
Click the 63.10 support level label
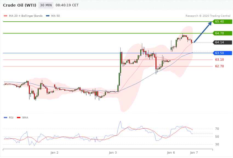tap(220, 60)
